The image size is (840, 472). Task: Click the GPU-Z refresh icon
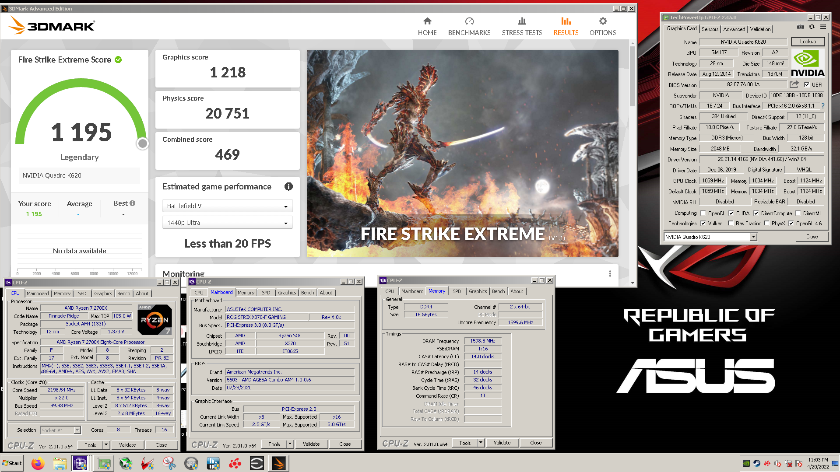pos(812,27)
